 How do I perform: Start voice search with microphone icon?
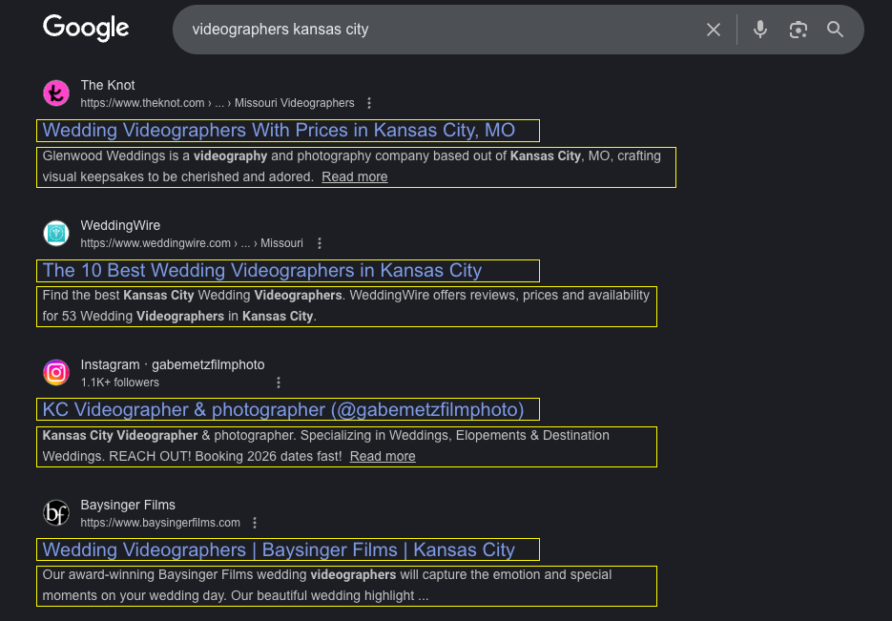[760, 30]
